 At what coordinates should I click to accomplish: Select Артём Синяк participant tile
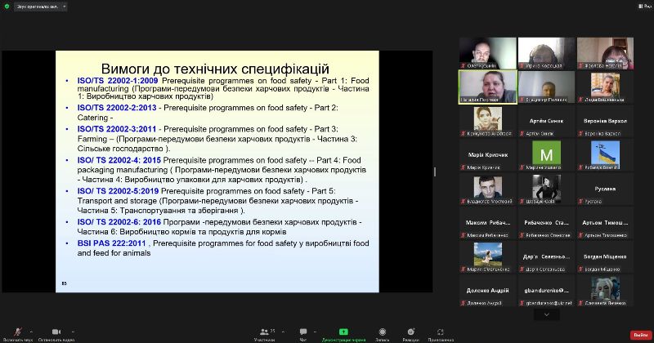click(546, 121)
